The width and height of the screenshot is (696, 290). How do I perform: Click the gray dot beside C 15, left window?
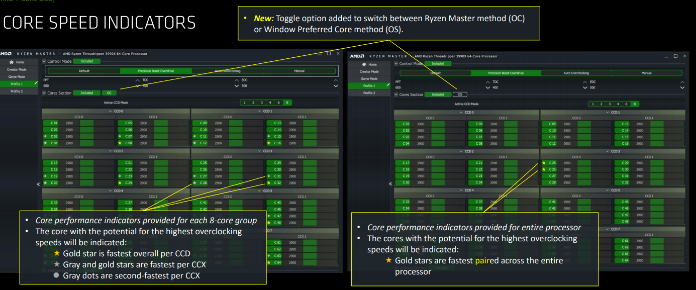pyautogui.click(x=268, y=136)
